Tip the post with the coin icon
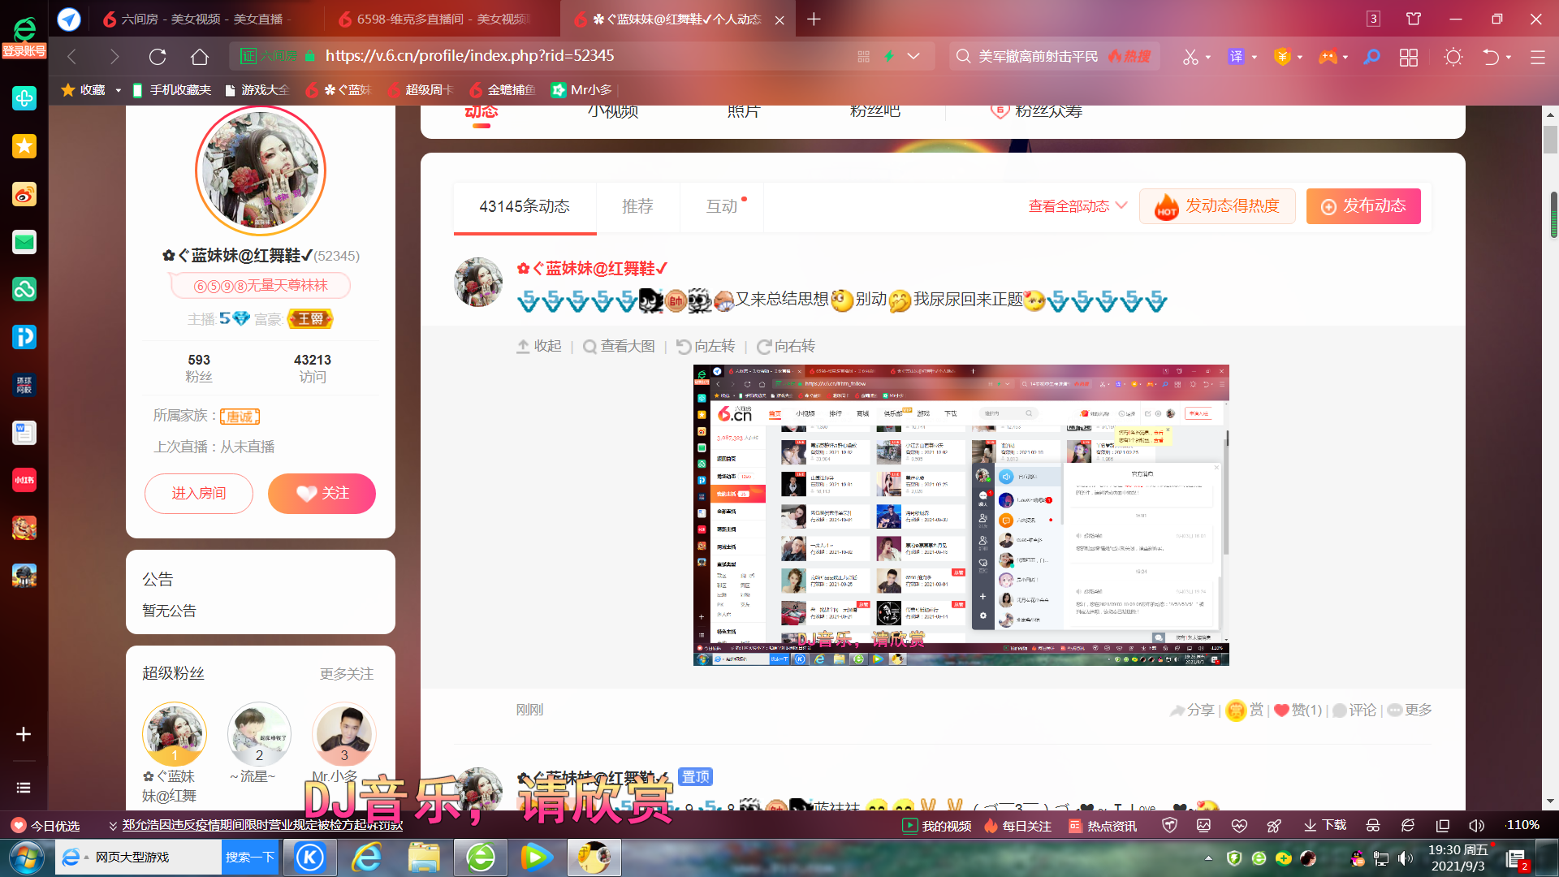This screenshot has height=877, width=1559. coord(1244,711)
